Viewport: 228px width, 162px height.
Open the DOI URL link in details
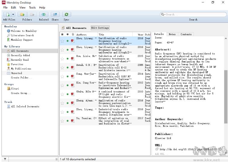point(188,149)
